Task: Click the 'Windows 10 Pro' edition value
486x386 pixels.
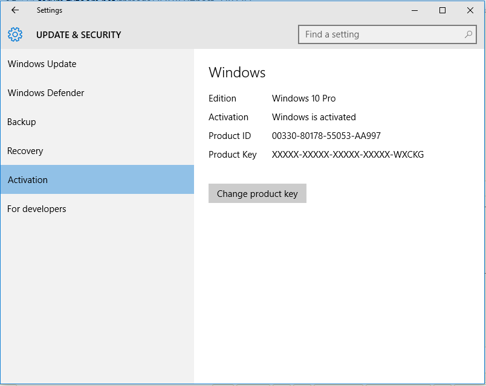Action: click(x=303, y=98)
